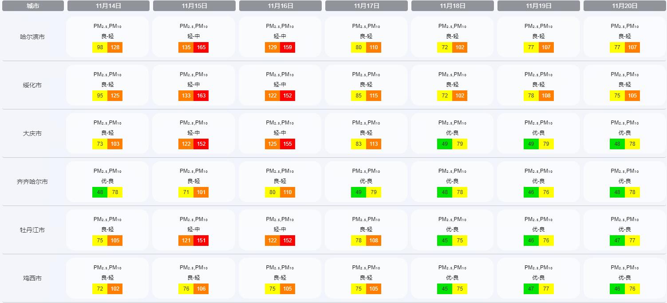The width and height of the screenshot is (667, 303).
Task: Click the 城市 header cell
Action: click(x=32, y=6)
